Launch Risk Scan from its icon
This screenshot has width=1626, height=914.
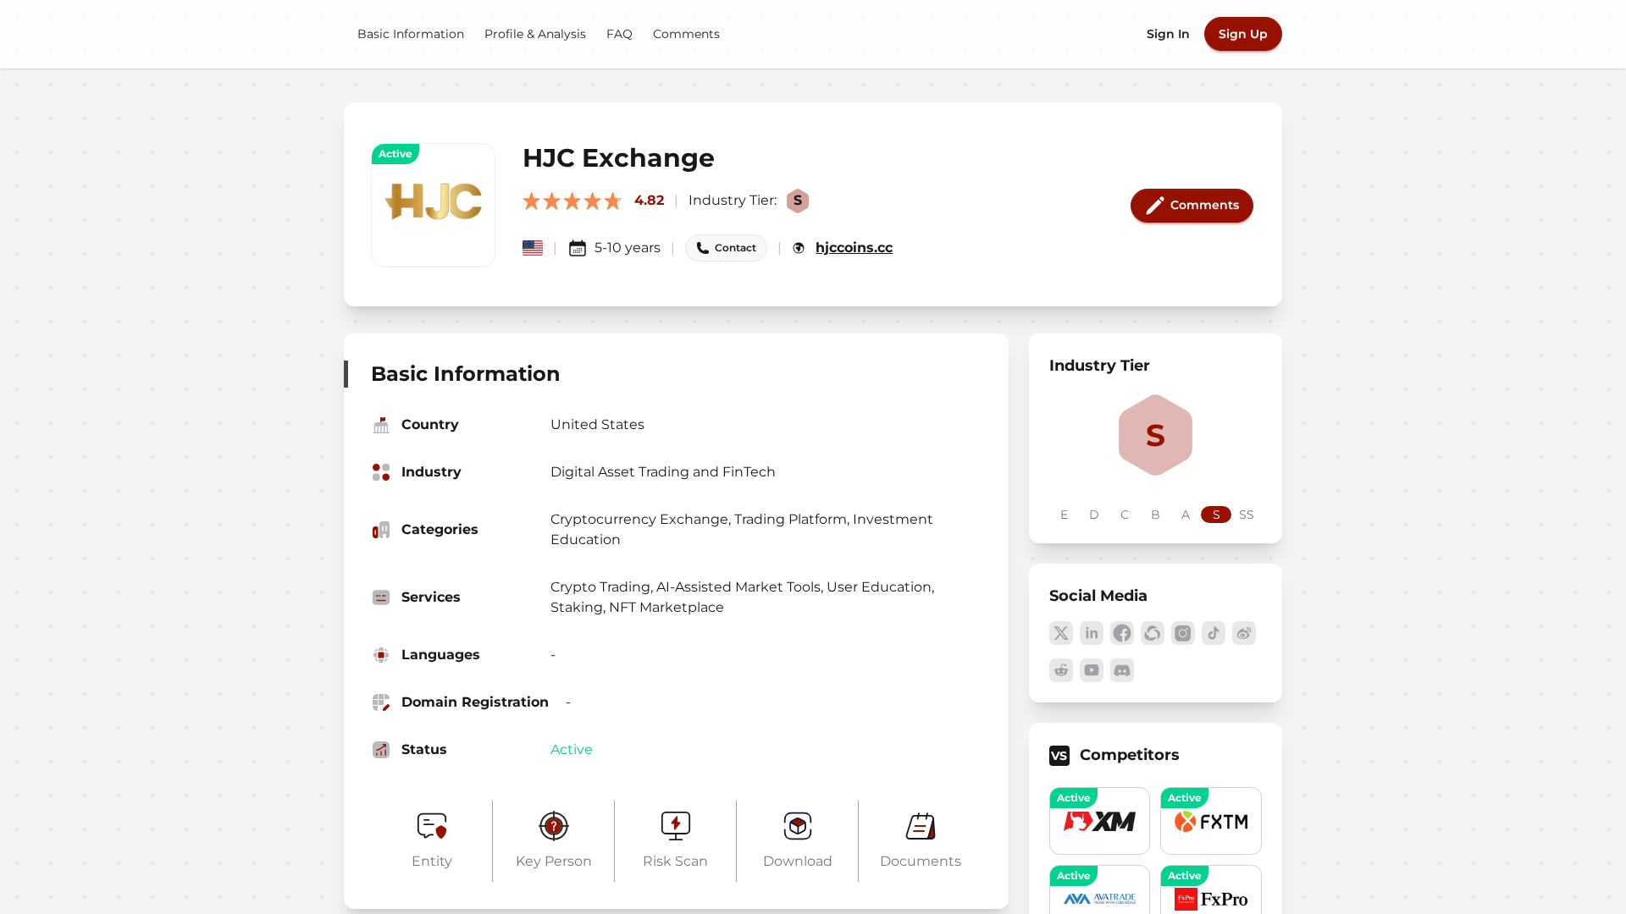point(675,826)
